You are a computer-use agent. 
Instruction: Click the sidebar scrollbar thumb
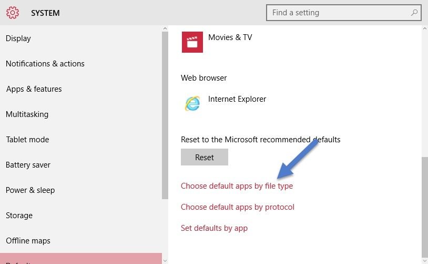[165, 115]
